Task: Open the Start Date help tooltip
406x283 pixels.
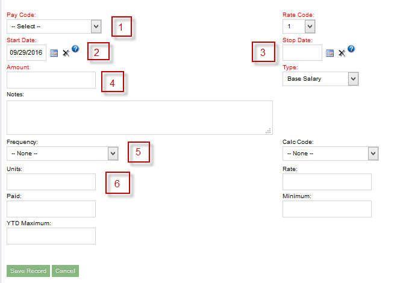Action: click(75, 49)
